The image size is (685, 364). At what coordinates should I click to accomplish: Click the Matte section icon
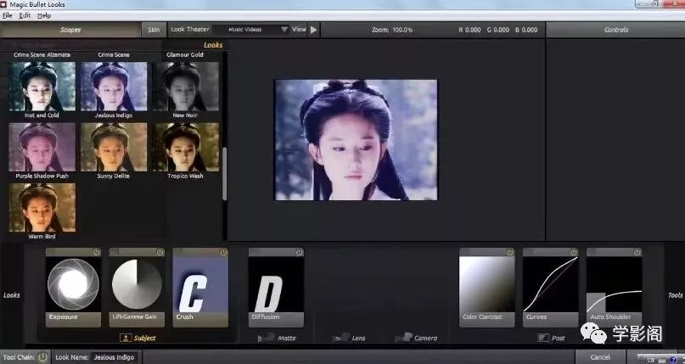[266, 338]
